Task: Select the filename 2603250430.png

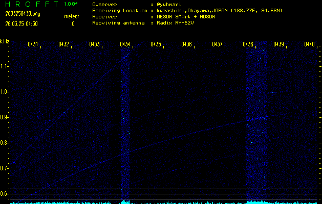Action: tap(23, 14)
